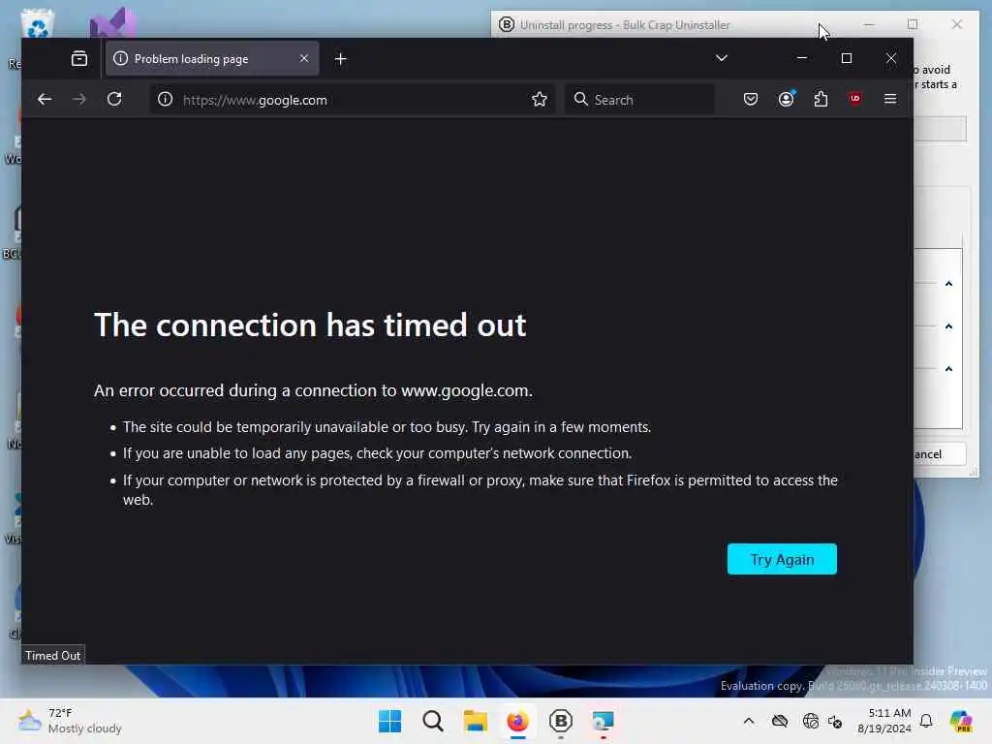Image resolution: width=992 pixels, height=744 pixels.
Task: Open the weather widget showing 72°F
Action: coord(70,721)
